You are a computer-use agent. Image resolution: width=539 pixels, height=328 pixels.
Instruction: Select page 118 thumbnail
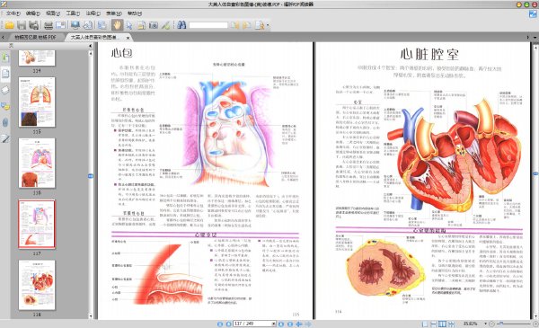(x=37, y=285)
